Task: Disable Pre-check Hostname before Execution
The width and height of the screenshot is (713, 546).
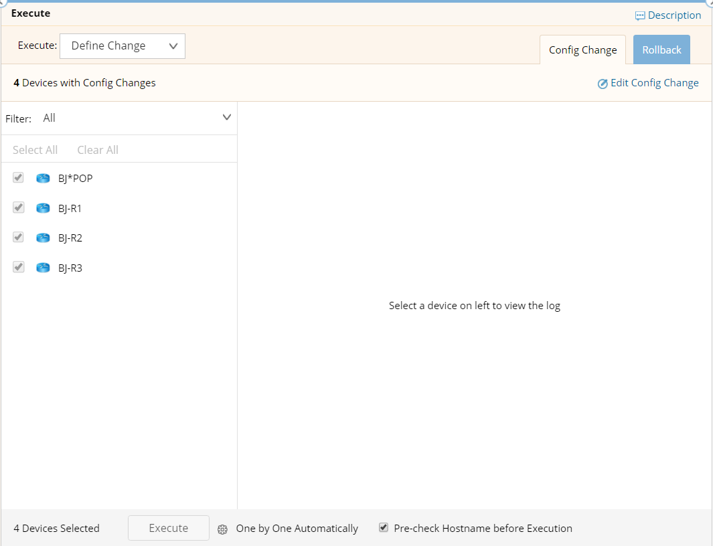Action: point(384,528)
